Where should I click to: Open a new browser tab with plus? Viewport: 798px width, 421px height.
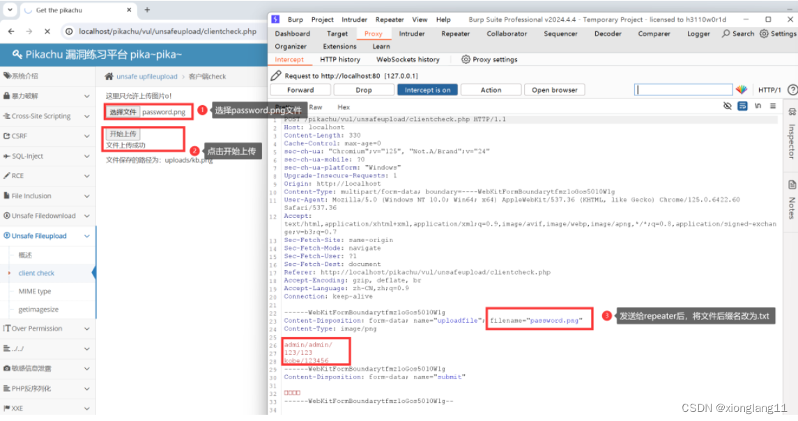coord(147,10)
